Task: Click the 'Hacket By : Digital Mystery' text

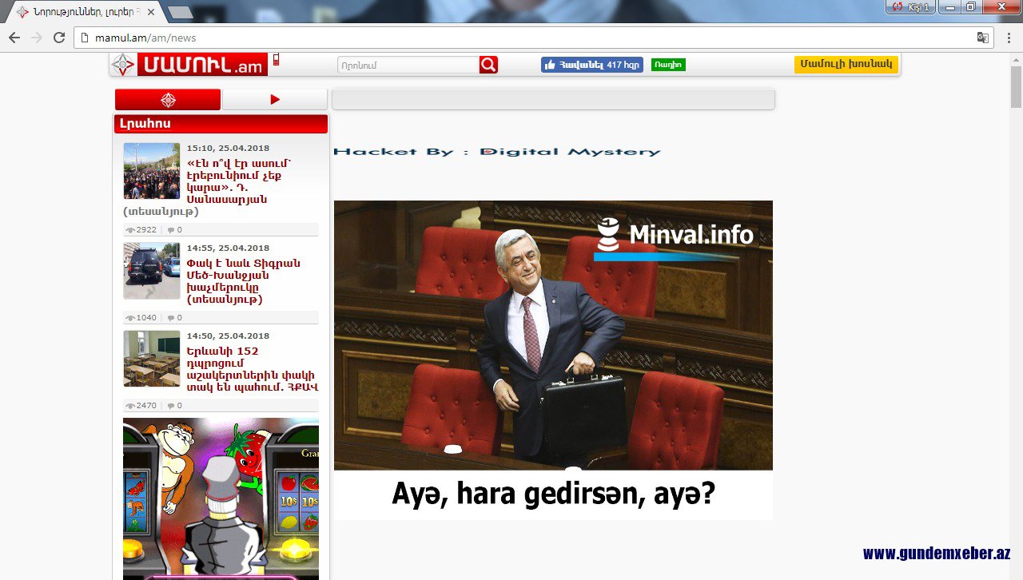Action: click(497, 152)
